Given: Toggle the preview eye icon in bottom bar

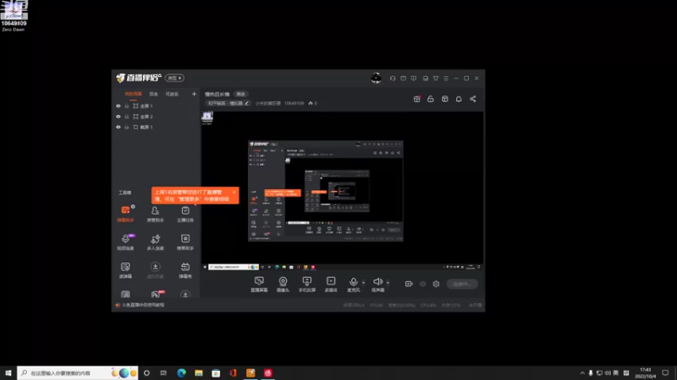Looking at the screenshot, I should coord(422,284).
